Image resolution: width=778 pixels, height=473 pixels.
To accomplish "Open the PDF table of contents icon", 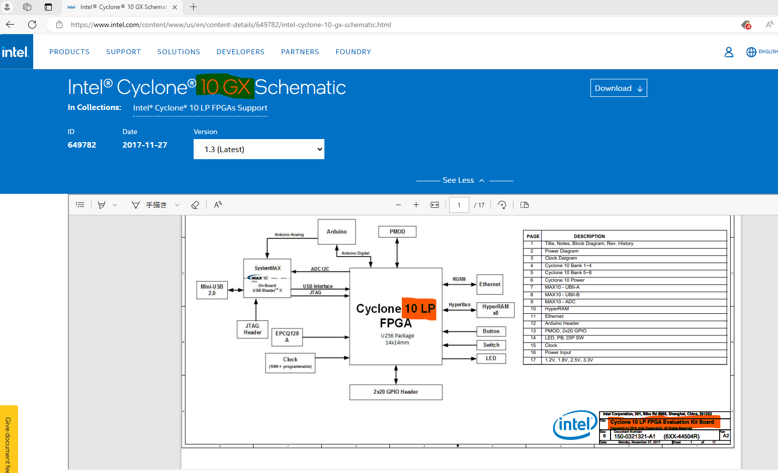I will click(x=80, y=205).
